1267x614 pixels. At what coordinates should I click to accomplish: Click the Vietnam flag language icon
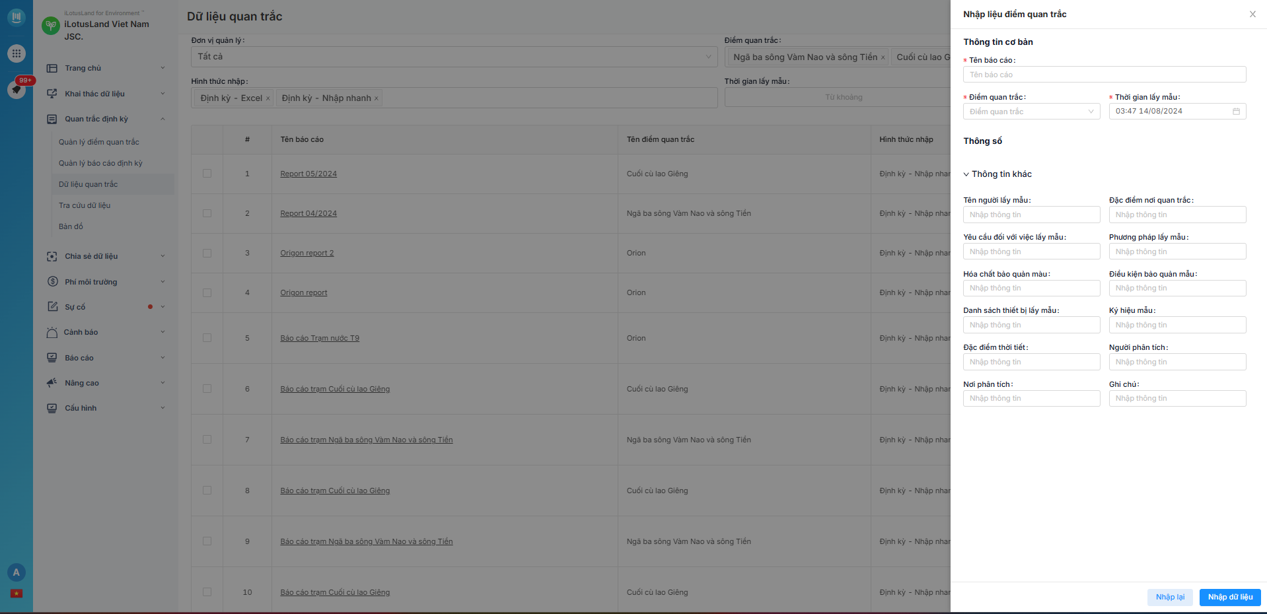17,594
